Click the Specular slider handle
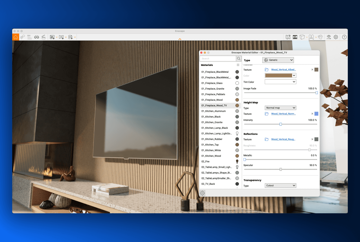 tap(281, 169)
